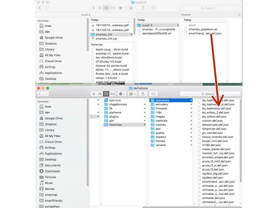The height and width of the screenshot is (208, 278).
Task: Click Share button in cura2.3 window
Action: [x=143, y=8]
